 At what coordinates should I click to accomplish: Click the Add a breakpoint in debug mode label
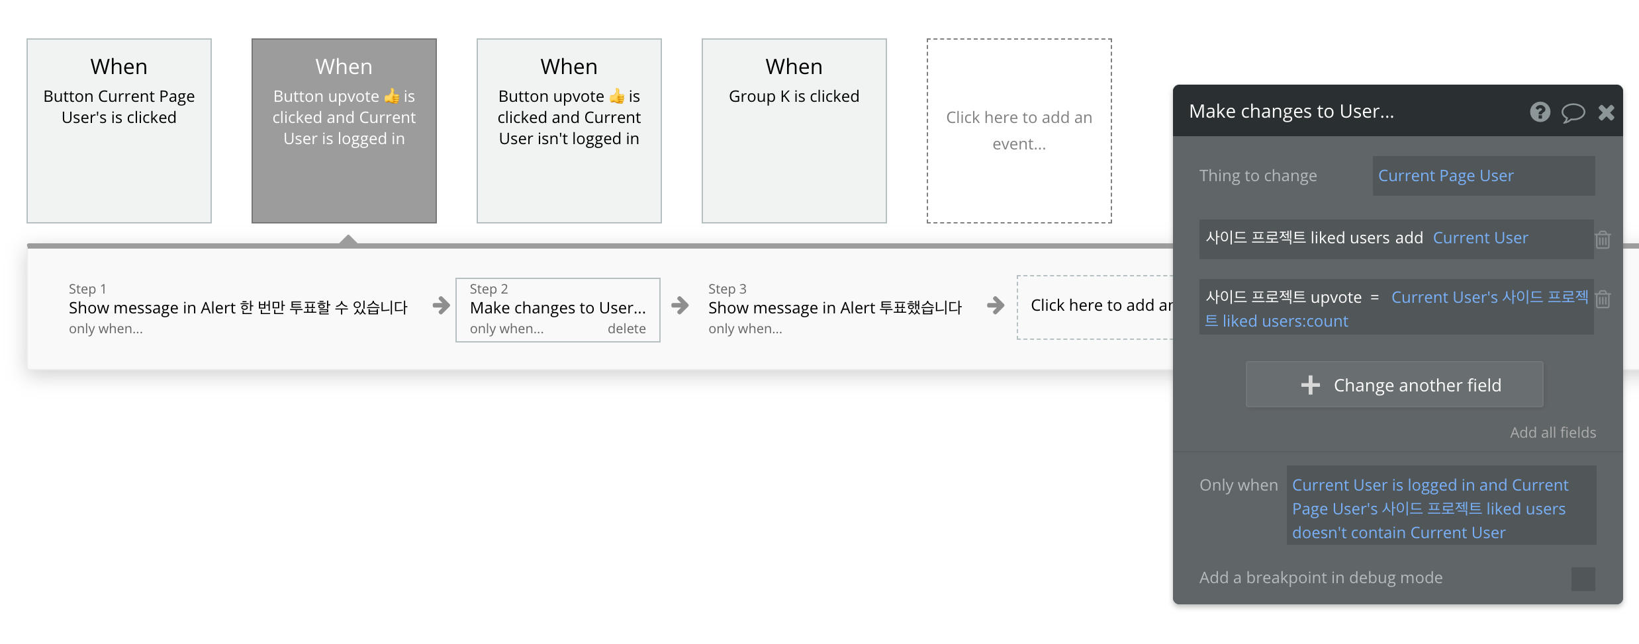(1321, 578)
